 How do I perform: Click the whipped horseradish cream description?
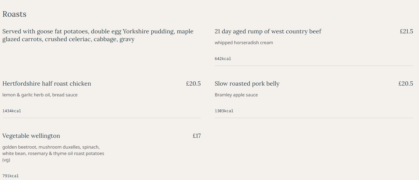click(x=244, y=42)
